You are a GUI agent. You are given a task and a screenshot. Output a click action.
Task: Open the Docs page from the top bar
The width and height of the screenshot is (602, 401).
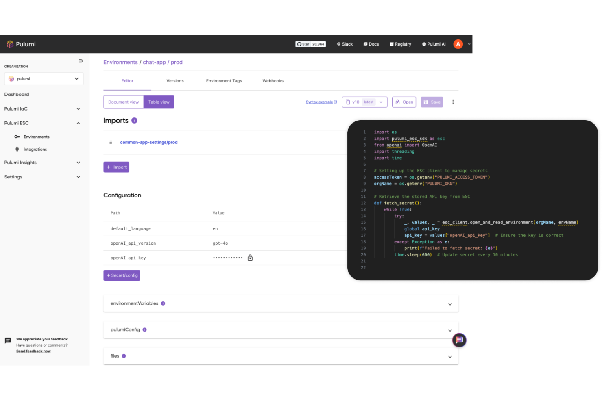pyautogui.click(x=371, y=44)
